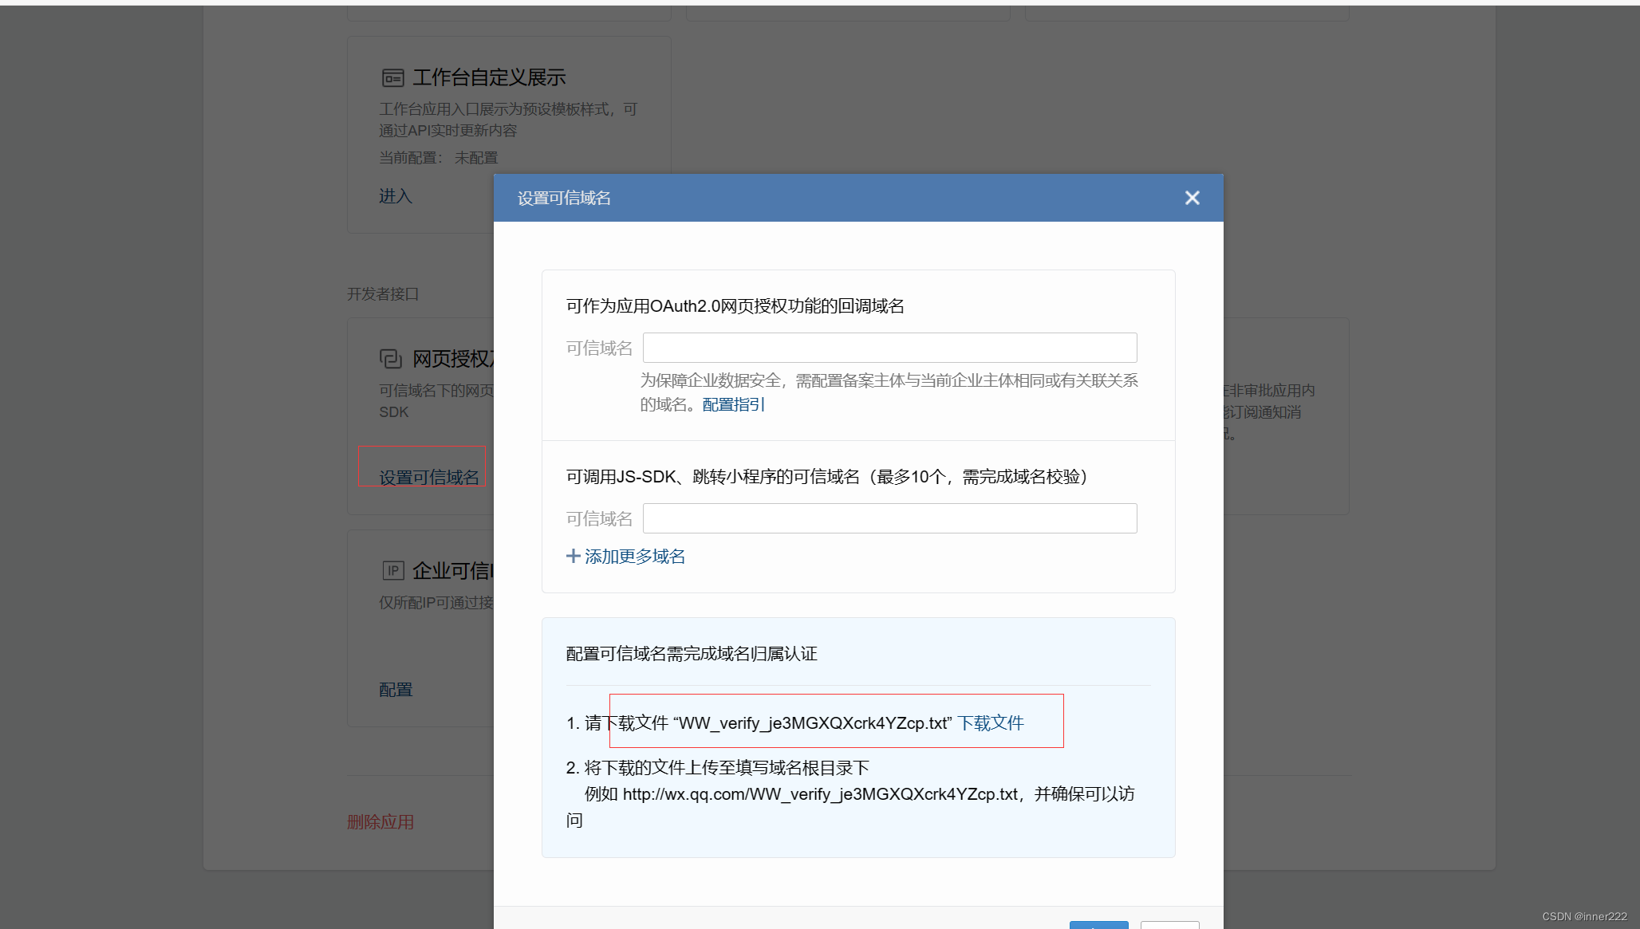Click step 2 text 将下载的文件上传至填写域名根目录下
The width and height of the screenshot is (1640, 929).
click(x=727, y=768)
